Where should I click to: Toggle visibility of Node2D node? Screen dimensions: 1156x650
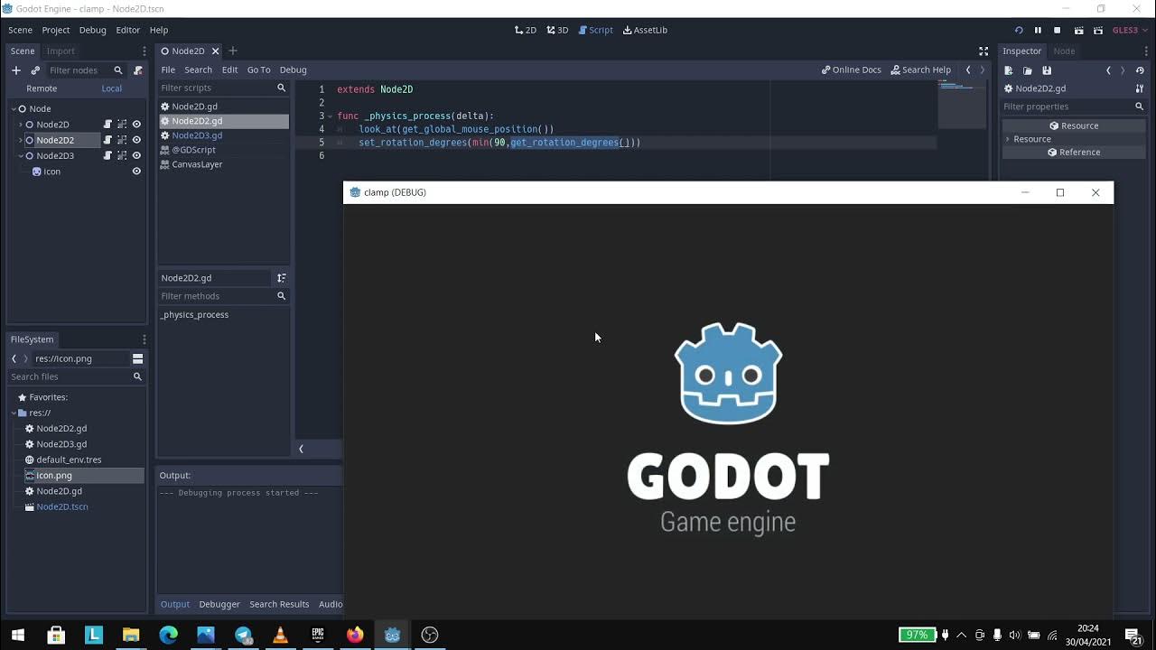coord(136,125)
